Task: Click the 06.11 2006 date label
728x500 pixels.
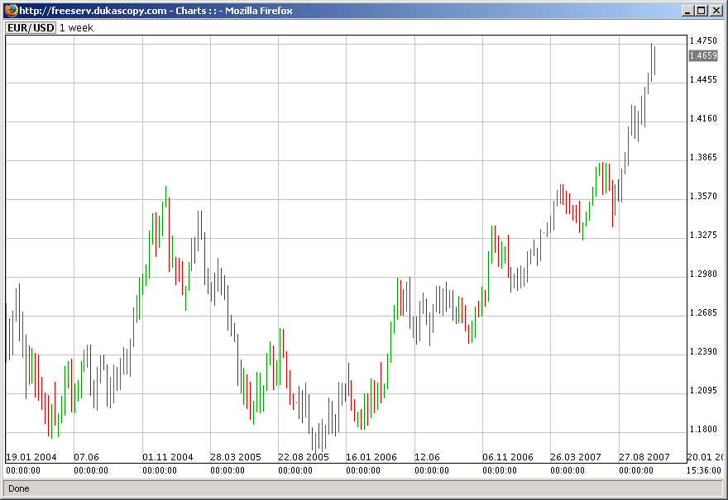Action: [508, 457]
